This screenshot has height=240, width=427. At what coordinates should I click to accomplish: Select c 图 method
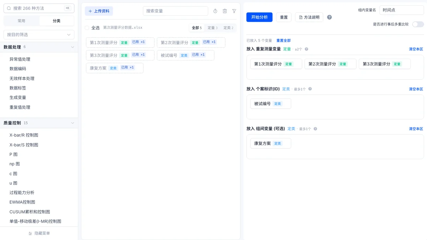coord(14,174)
